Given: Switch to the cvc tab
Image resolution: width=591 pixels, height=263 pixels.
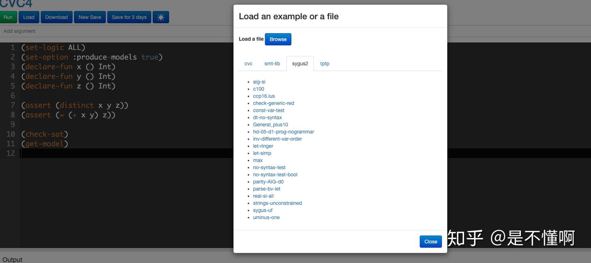Looking at the screenshot, I should tap(248, 63).
